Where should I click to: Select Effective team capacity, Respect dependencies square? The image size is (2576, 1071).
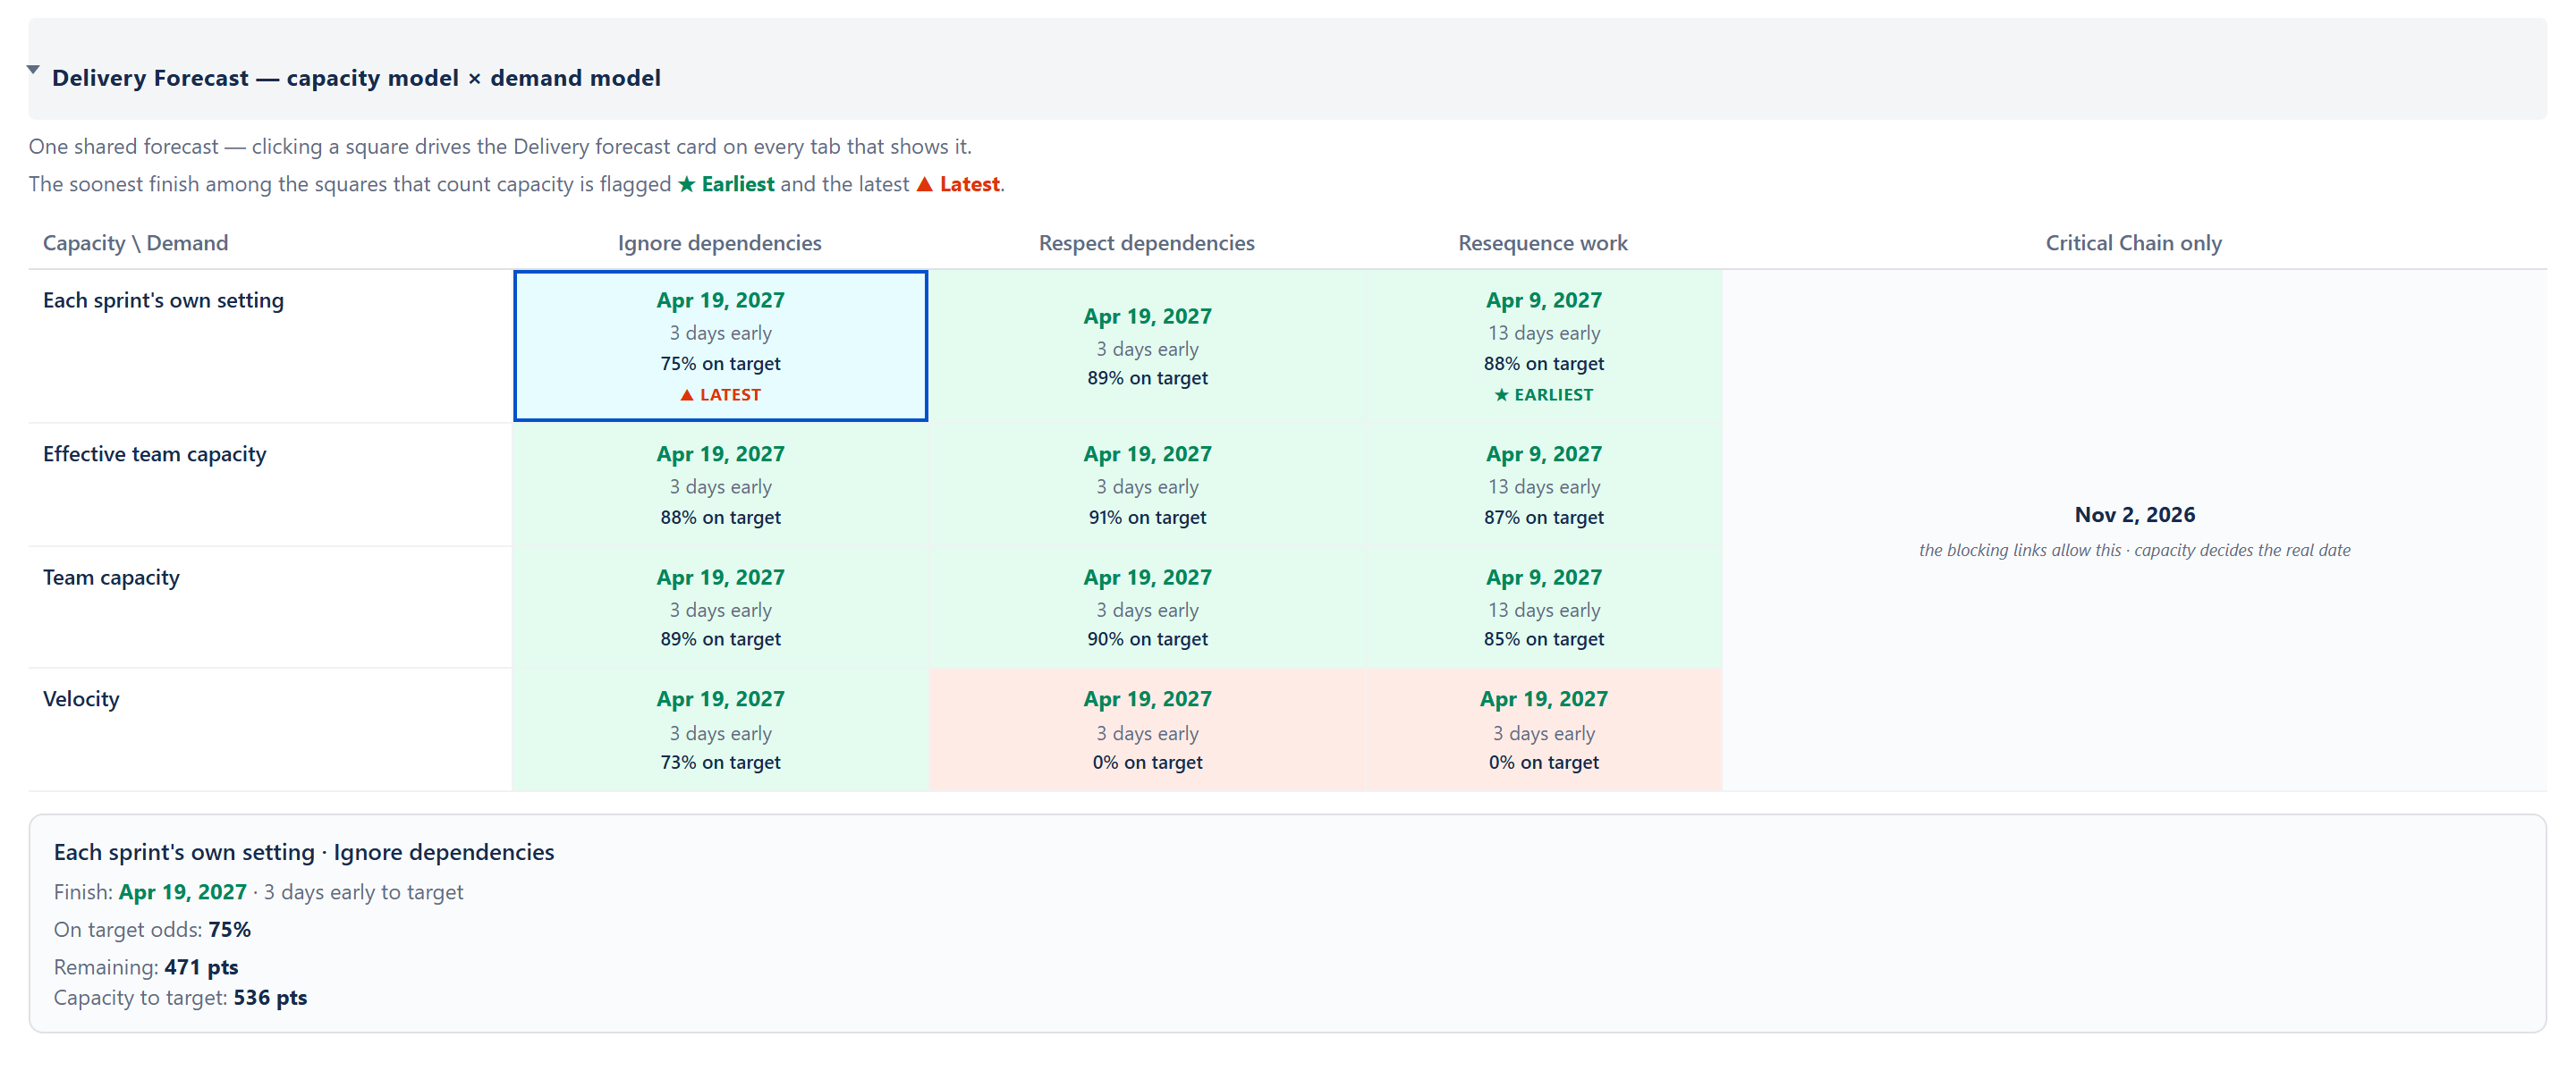(1147, 485)
